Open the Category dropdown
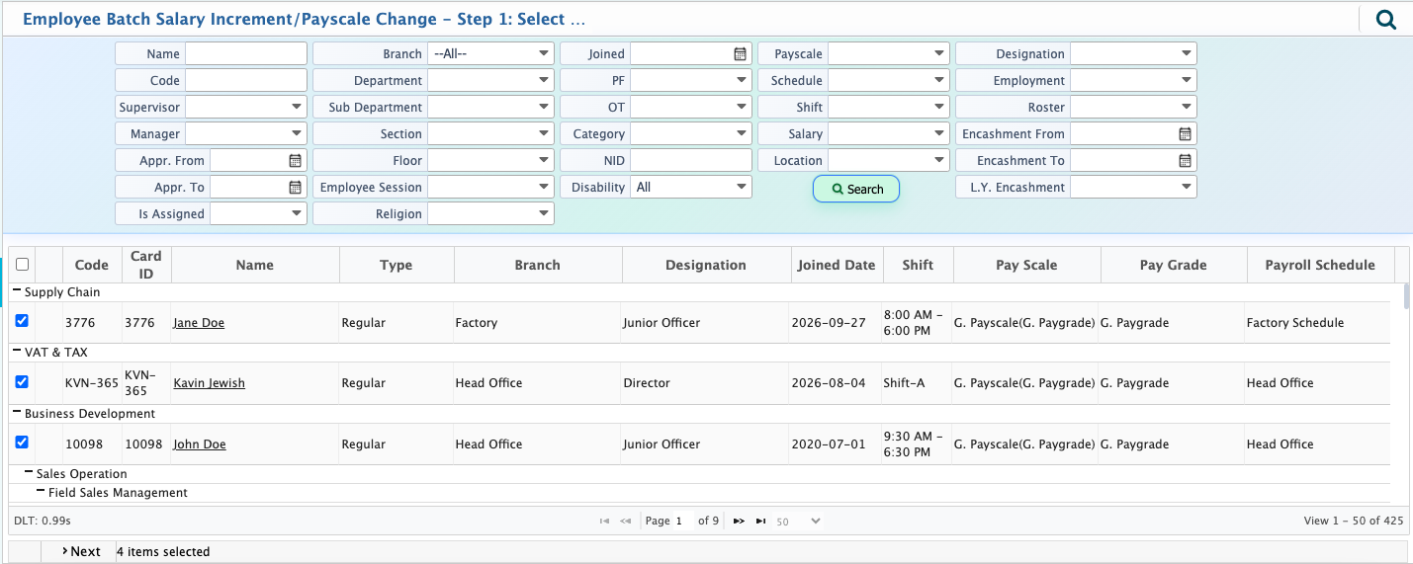The width and height of the screenshot is (1413, 564). (x=691, y=134)
